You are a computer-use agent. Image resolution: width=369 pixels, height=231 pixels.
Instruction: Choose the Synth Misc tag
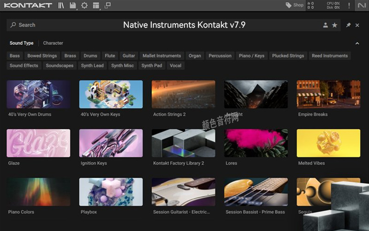pyautogui.click(x=122, y=66)
